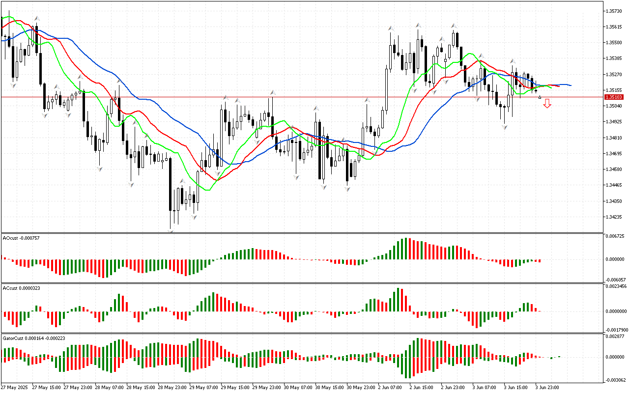The image size is (629, 393).
Task: Select the last candle on the price chart
Action: (x=540, y=97)
